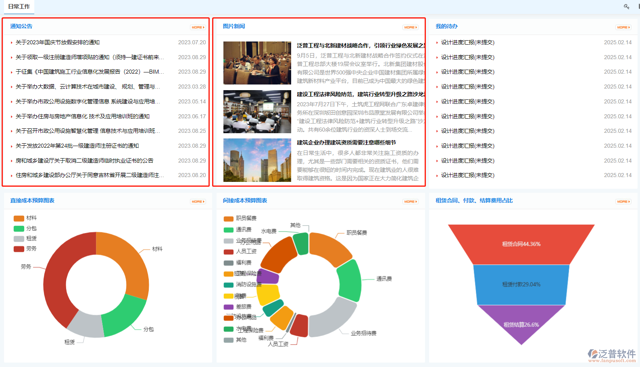
Task: Click the 泛普软件 logo watermark
Action: 611,355
